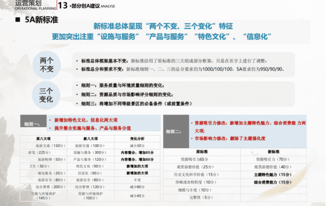Click the 'OPERATIONAL PLANNING' subtitle
326x206 pixels.
click(x=35, y=9)
